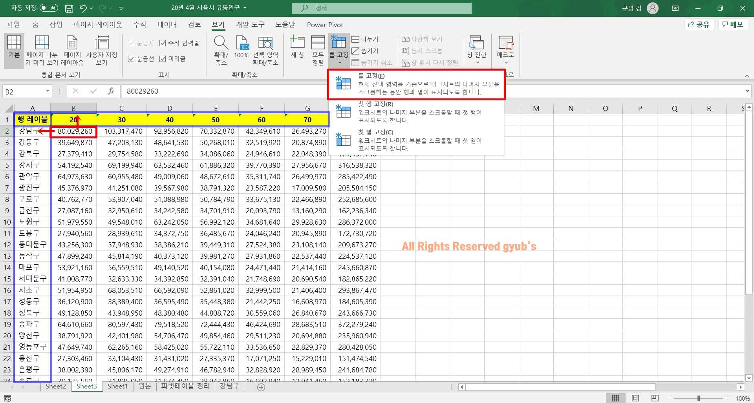Viewport: 754px width, 403px height.
Task: Open 매크로 dropdown arrow
Action: click(x=506, y=63)
